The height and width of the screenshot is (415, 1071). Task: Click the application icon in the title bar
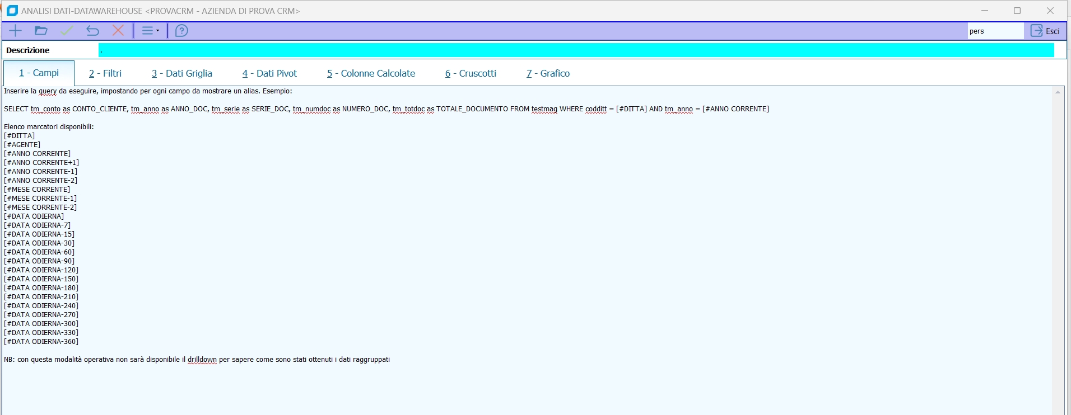pyautogui.click(x=12, y=11)
